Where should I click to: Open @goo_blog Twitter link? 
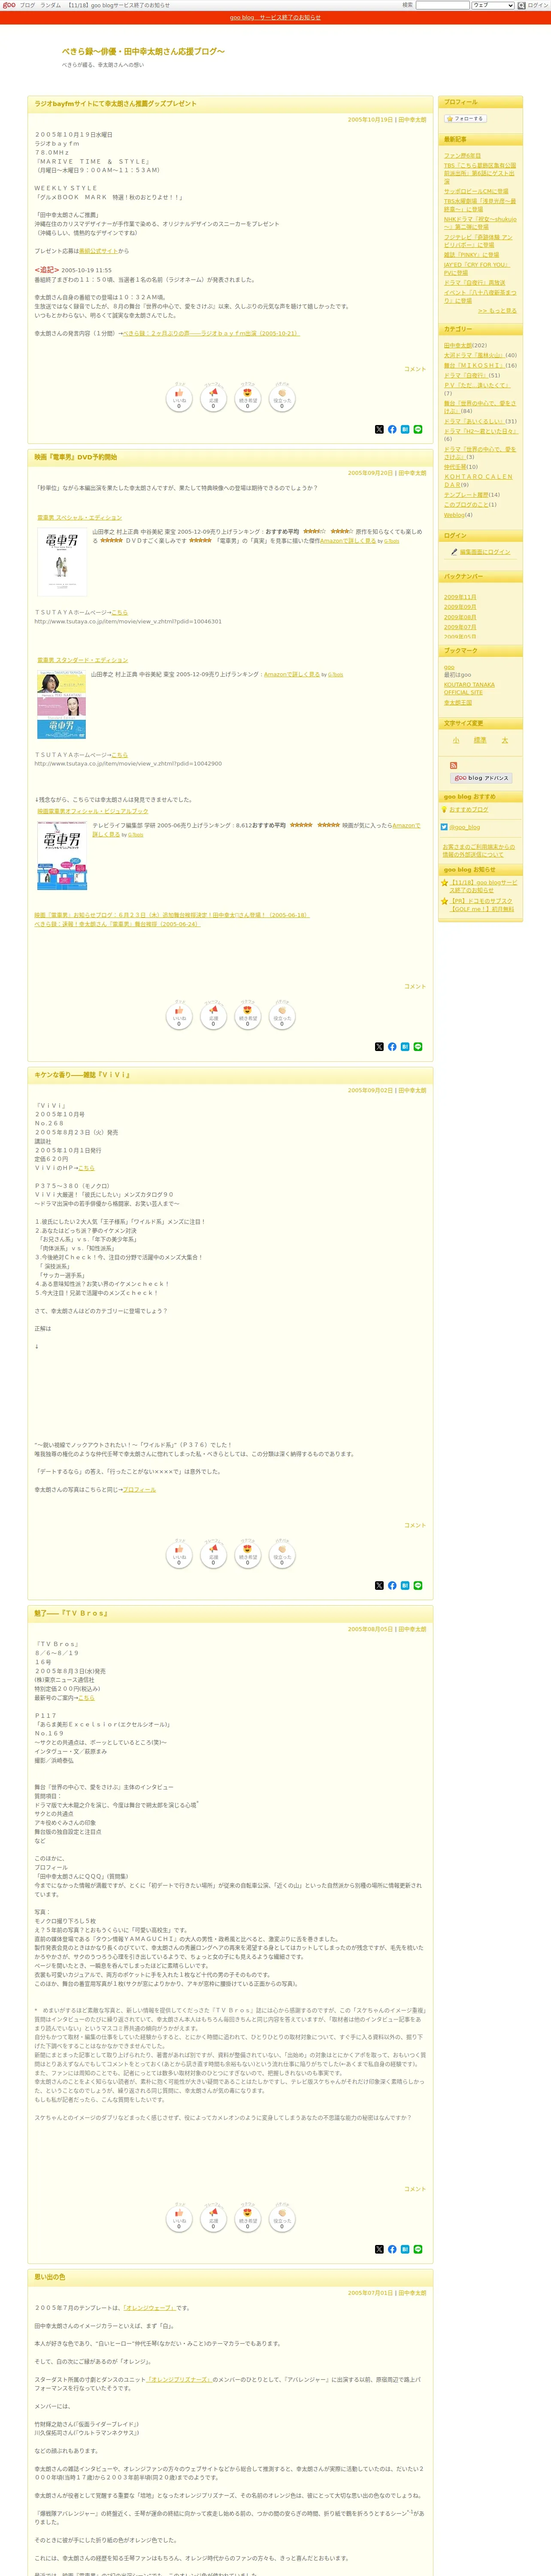(465, 827)
